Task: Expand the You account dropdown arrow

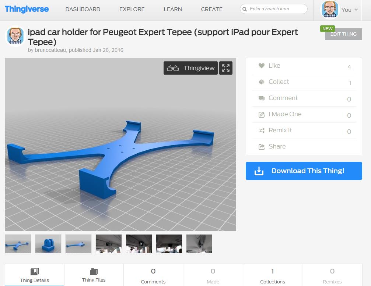Action: [x=356, y=10]
